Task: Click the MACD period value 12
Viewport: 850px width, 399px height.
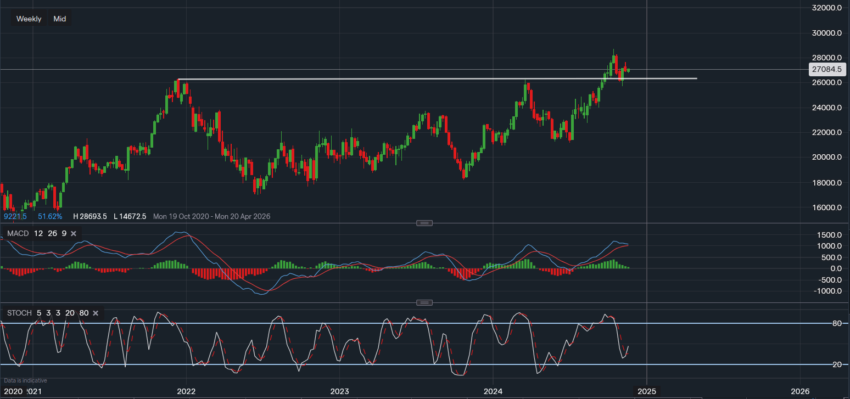Action: click(x=38, y=234)
